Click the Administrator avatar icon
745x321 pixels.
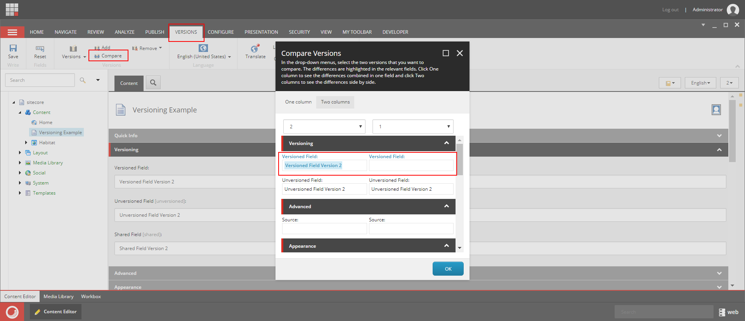733,10
